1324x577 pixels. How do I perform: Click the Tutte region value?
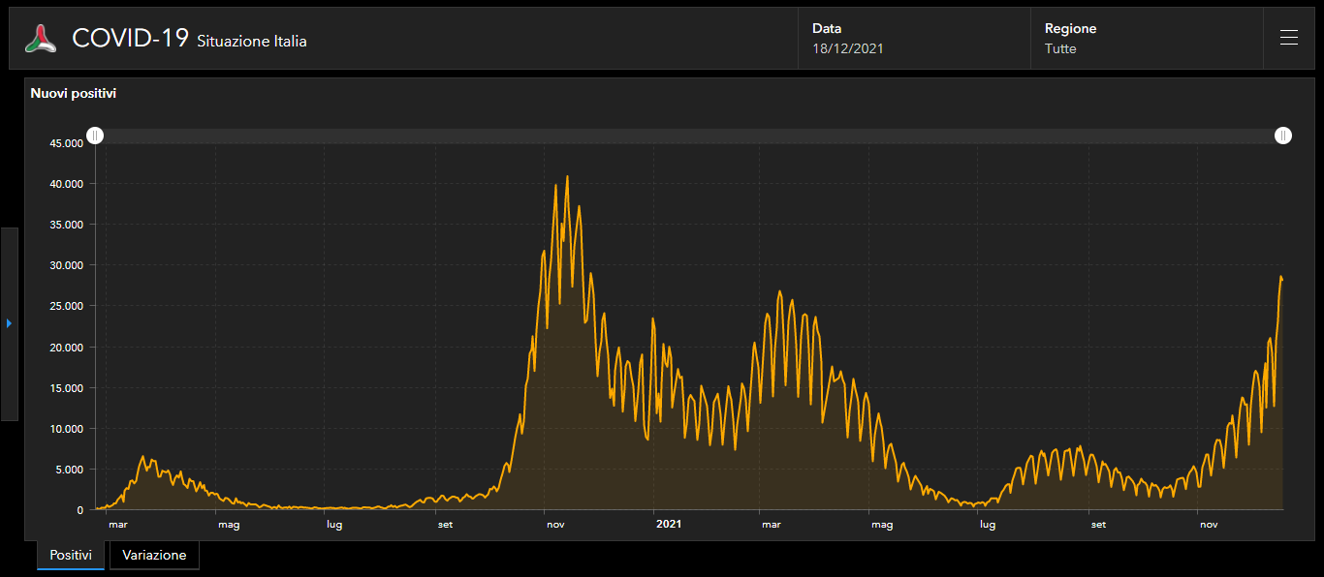(1060, 48)
